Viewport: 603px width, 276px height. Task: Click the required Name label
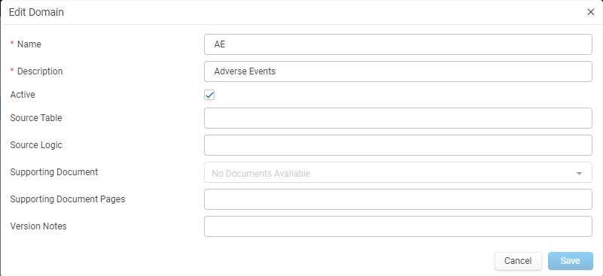[x=26, y=44]
